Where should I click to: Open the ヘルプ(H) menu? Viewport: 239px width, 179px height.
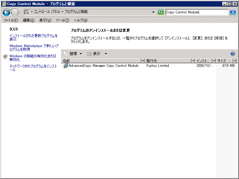click(x=81, y=20)
